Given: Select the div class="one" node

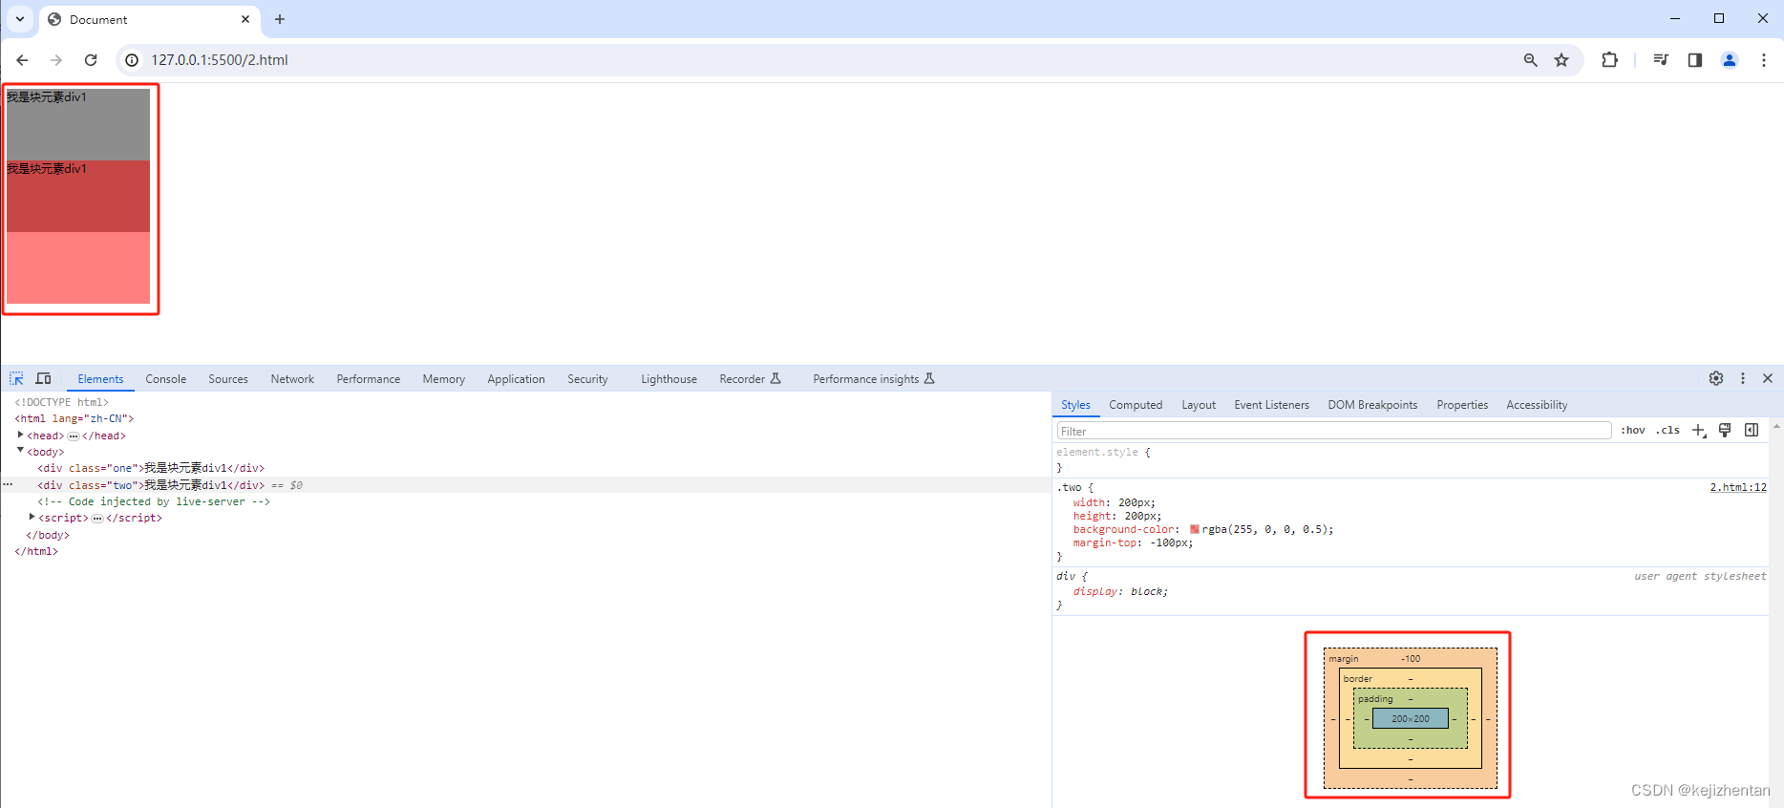Looking at the screenshot, I should 151,468.
